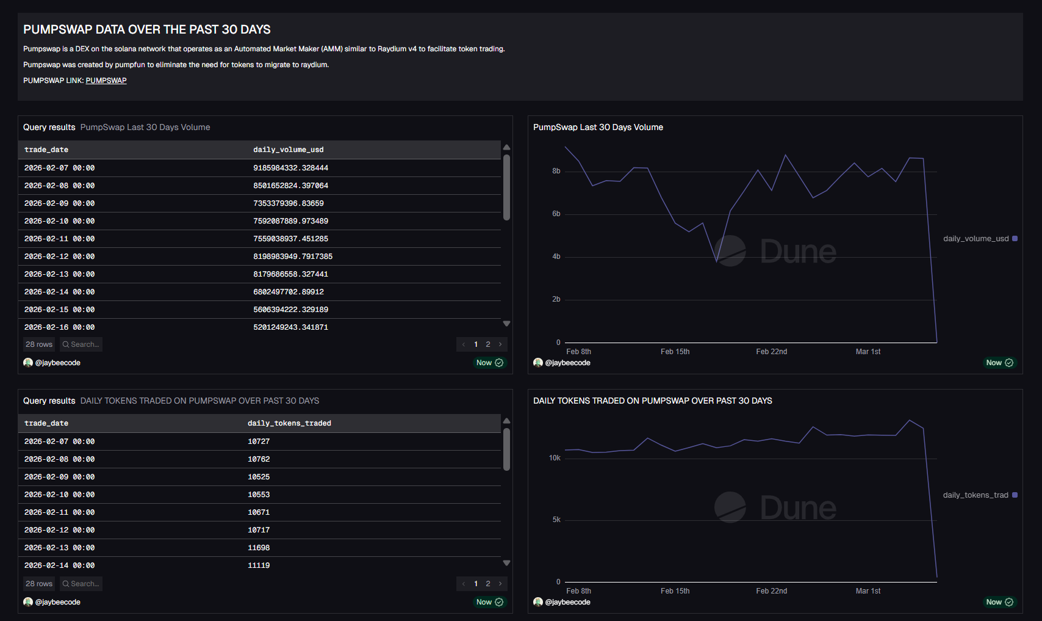
Task: Sort by the daily_volume_usd column header
Action: [x=289, y=150]
